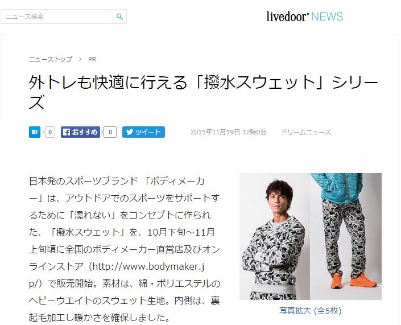Viewport: 401px width, 325px height.
Task: Click the Hatena bookmark count bubble
Action: click(x=49, y=132)
